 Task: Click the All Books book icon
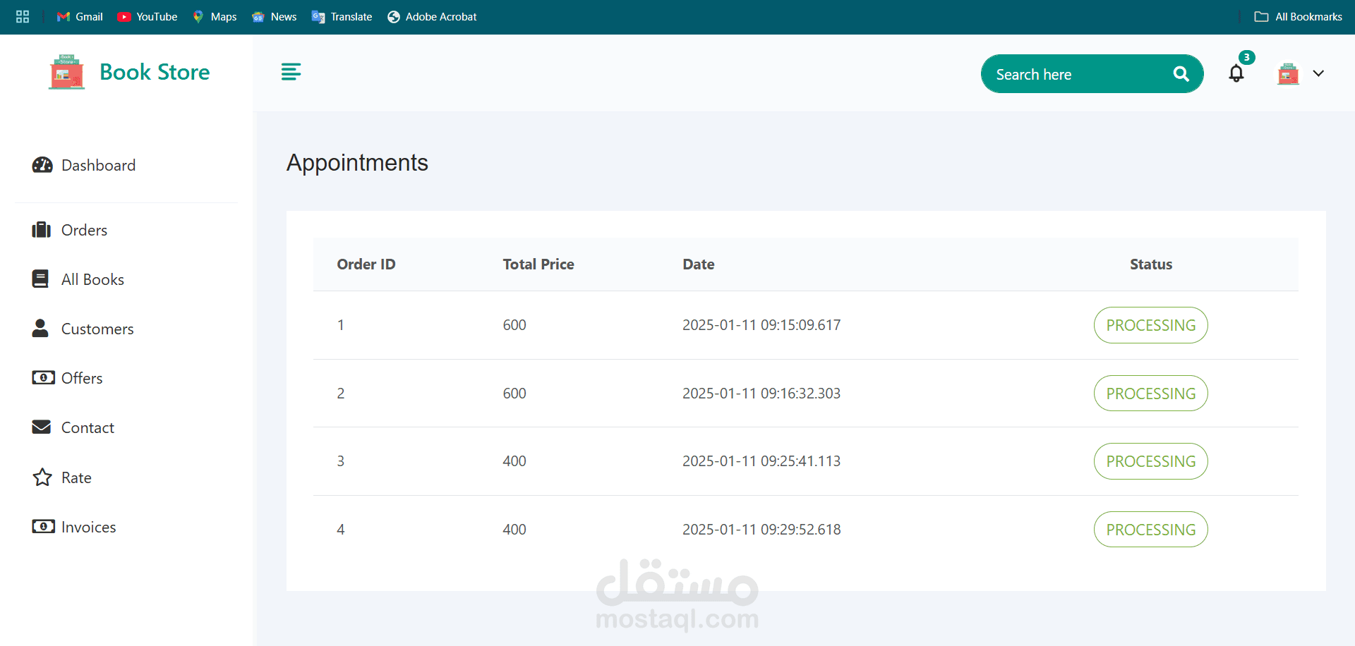(41, 279)
